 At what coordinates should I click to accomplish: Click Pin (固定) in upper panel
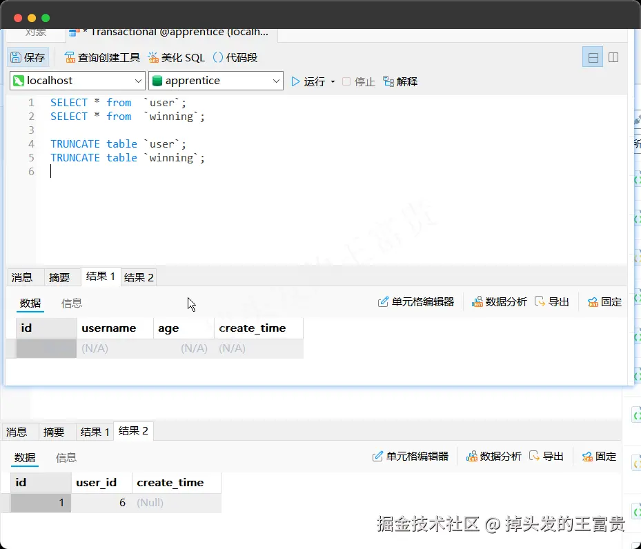tap(604, 302)
